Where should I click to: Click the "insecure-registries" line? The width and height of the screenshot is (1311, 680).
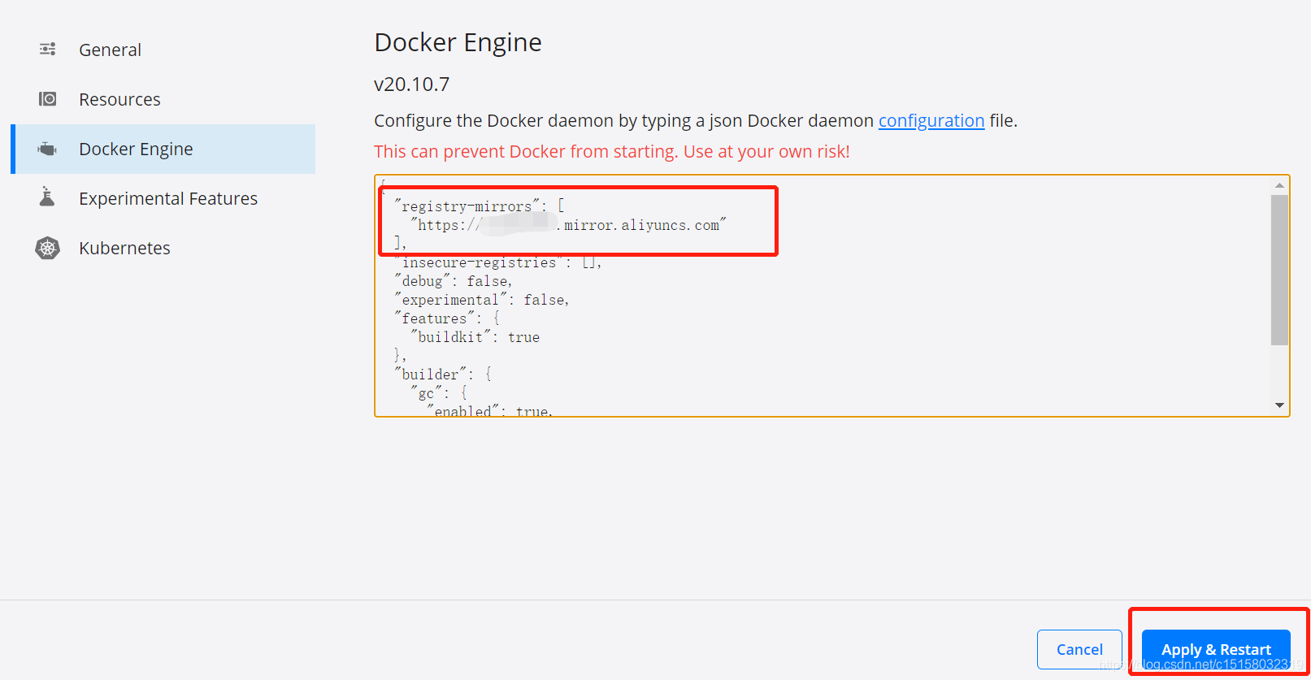pos(498,262)
